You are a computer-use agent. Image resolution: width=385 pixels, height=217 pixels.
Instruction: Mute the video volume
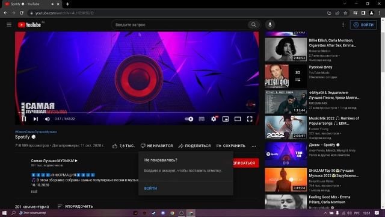(47, 119)
